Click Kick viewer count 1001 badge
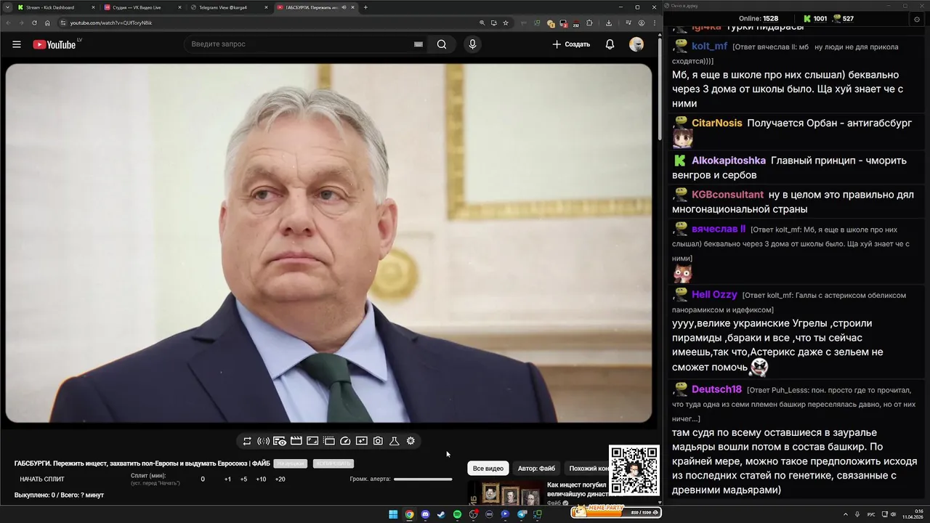This screenshot has width=930, height=523. pyautogui.click(x=815, y=19)
